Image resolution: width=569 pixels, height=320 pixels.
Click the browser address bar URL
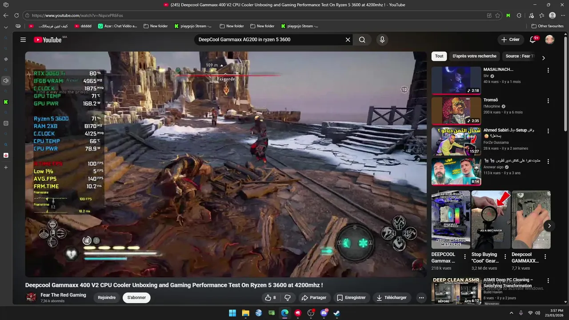point(77,15)
